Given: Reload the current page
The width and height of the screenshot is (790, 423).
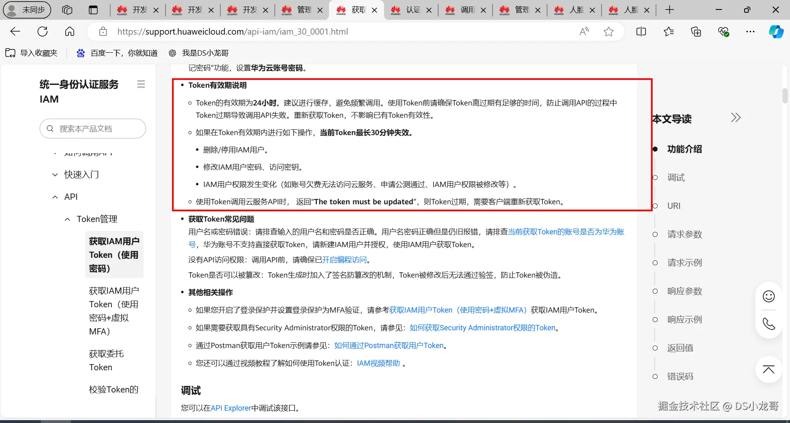Looking at the screenshot, I should (42, 32).
